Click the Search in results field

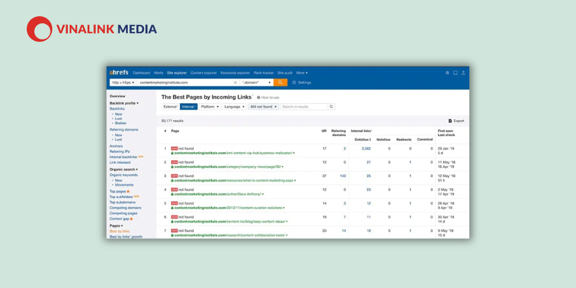[304, 106]
